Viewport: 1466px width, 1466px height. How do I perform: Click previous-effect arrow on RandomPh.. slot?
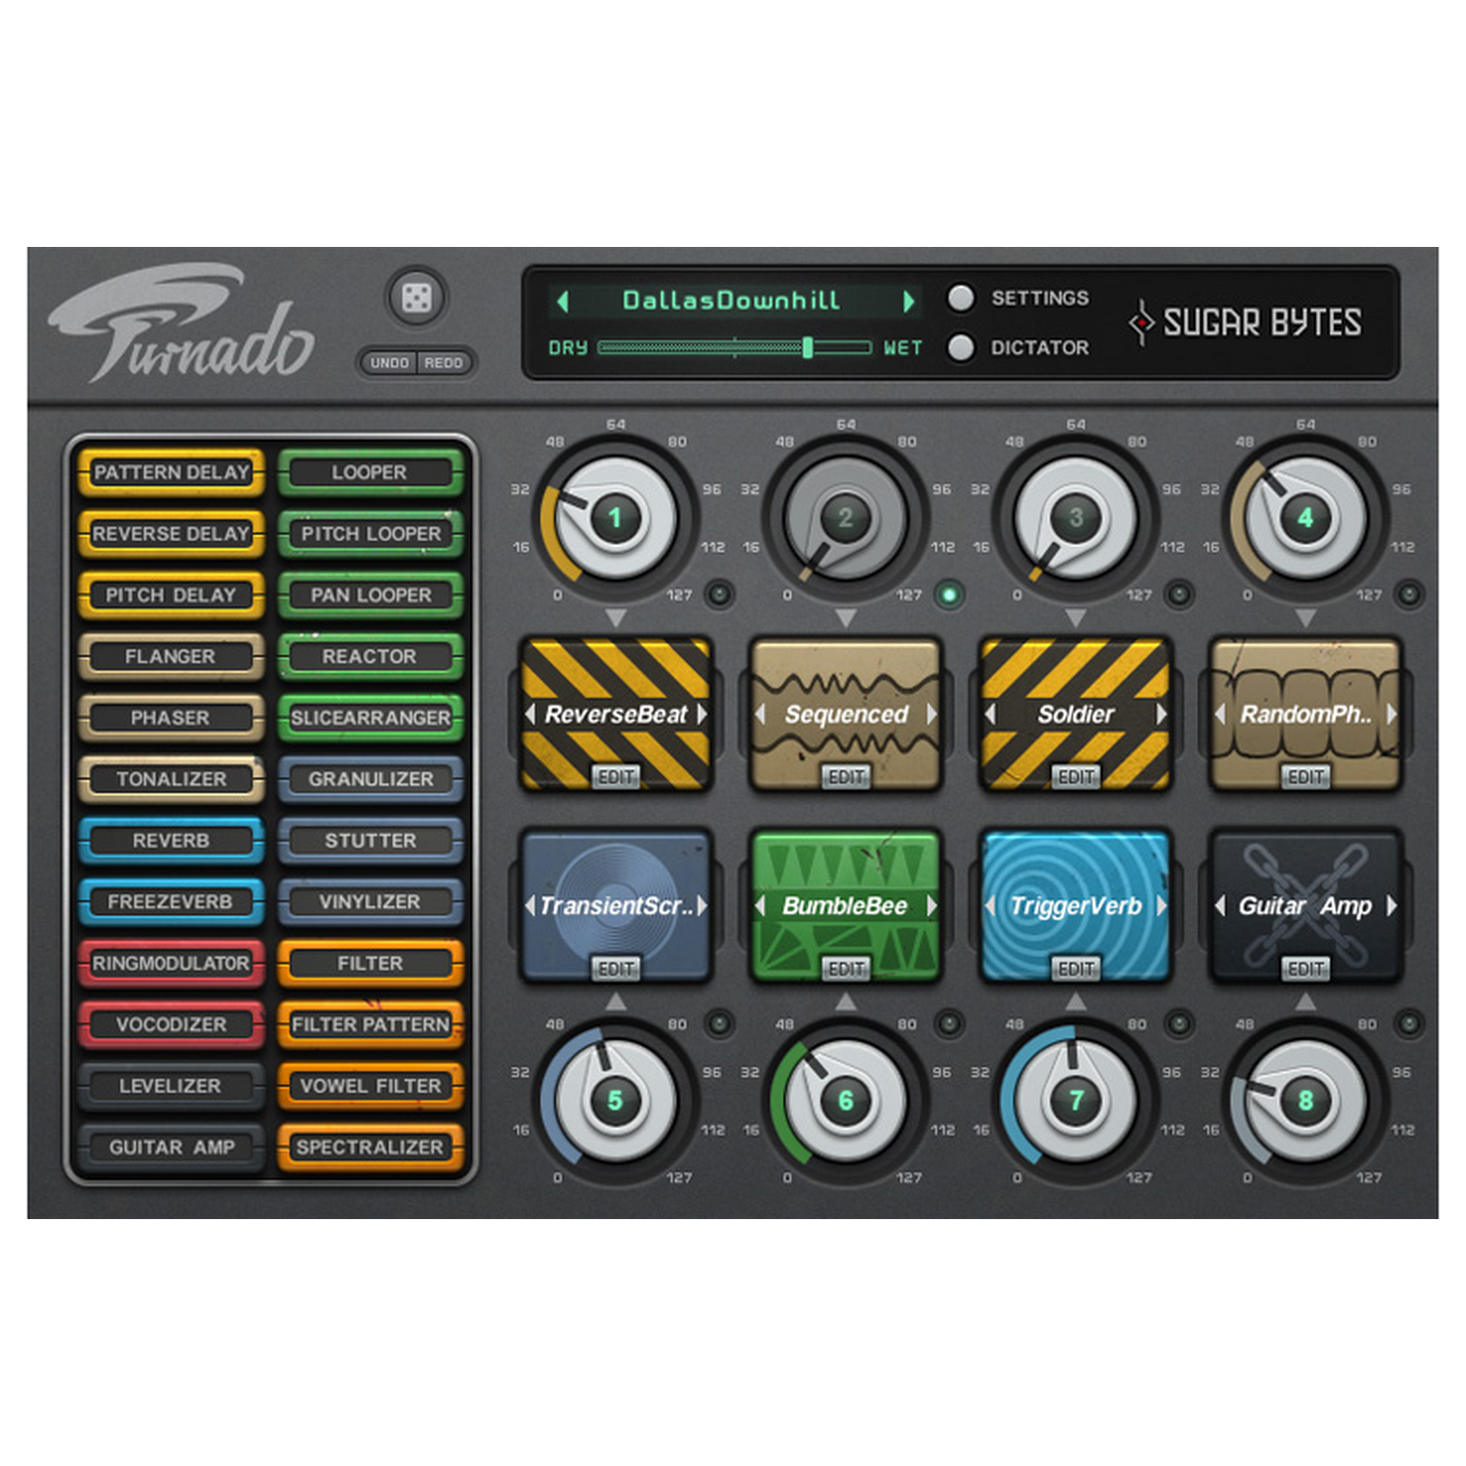click(1220, 714)
